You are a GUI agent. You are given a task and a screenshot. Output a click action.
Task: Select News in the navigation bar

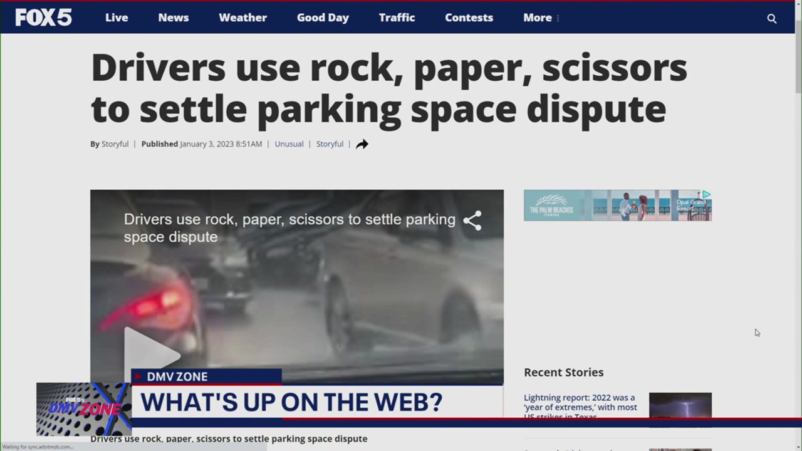click(173, 18)
